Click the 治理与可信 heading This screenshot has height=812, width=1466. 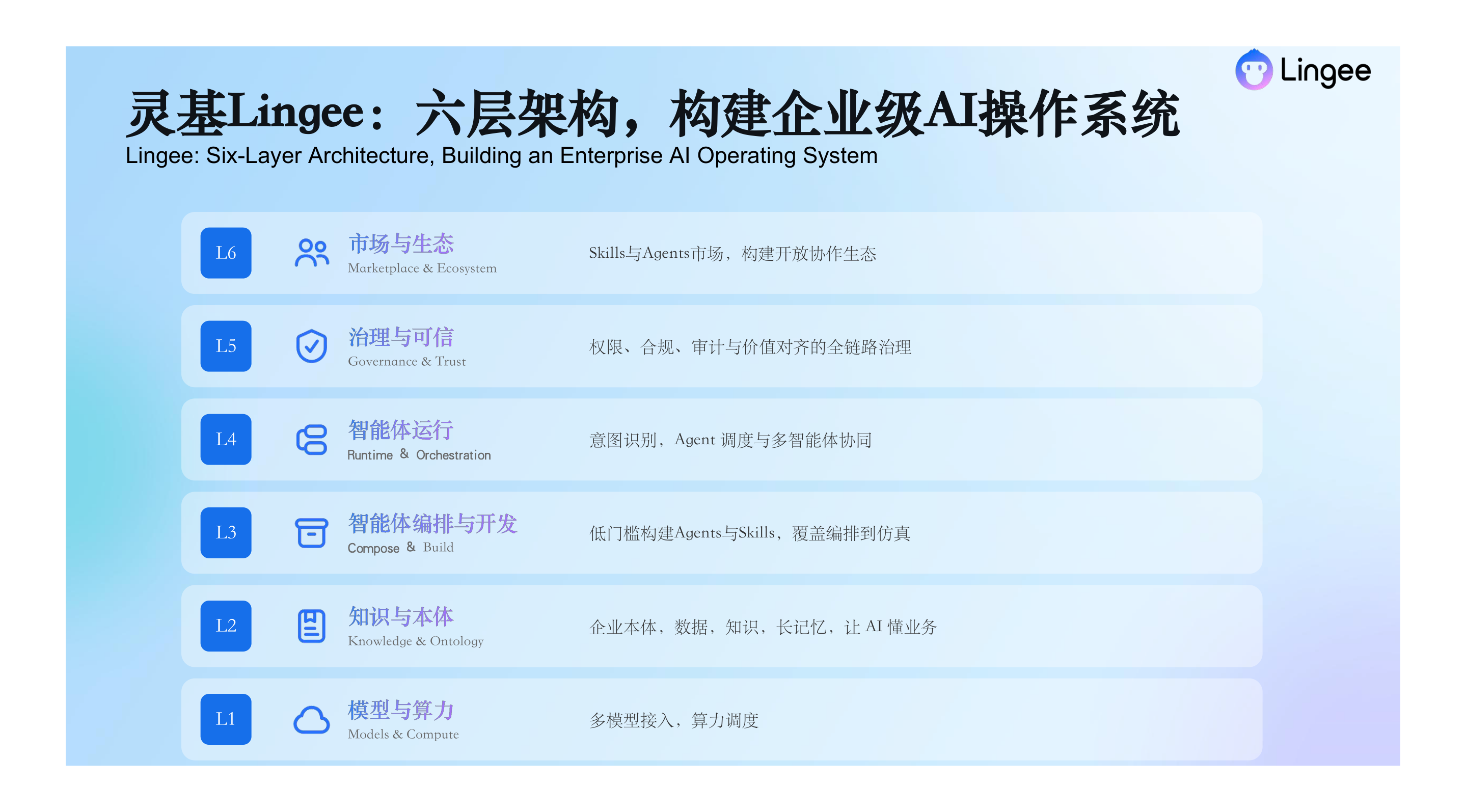pos(401,337)
